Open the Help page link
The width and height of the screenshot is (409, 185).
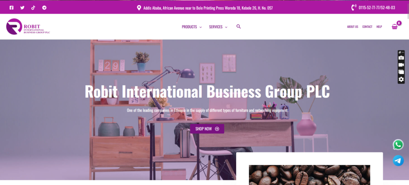tap(379, 27)
